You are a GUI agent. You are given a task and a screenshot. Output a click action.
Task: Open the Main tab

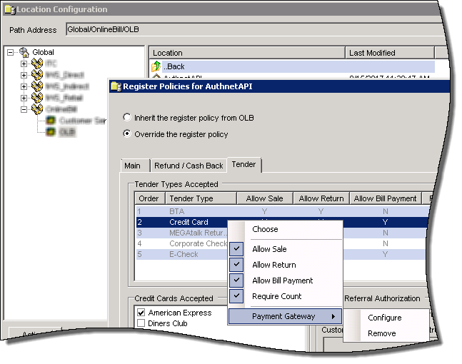pyautogui.click(x=132, y=166)
